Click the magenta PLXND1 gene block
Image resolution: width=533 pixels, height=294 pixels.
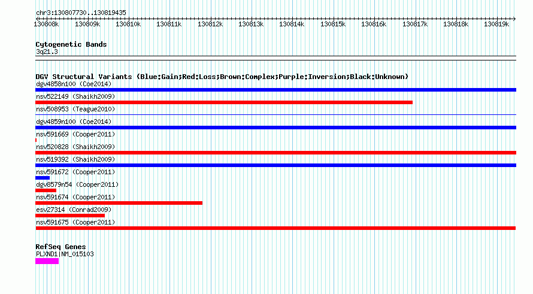pos(47,261)
